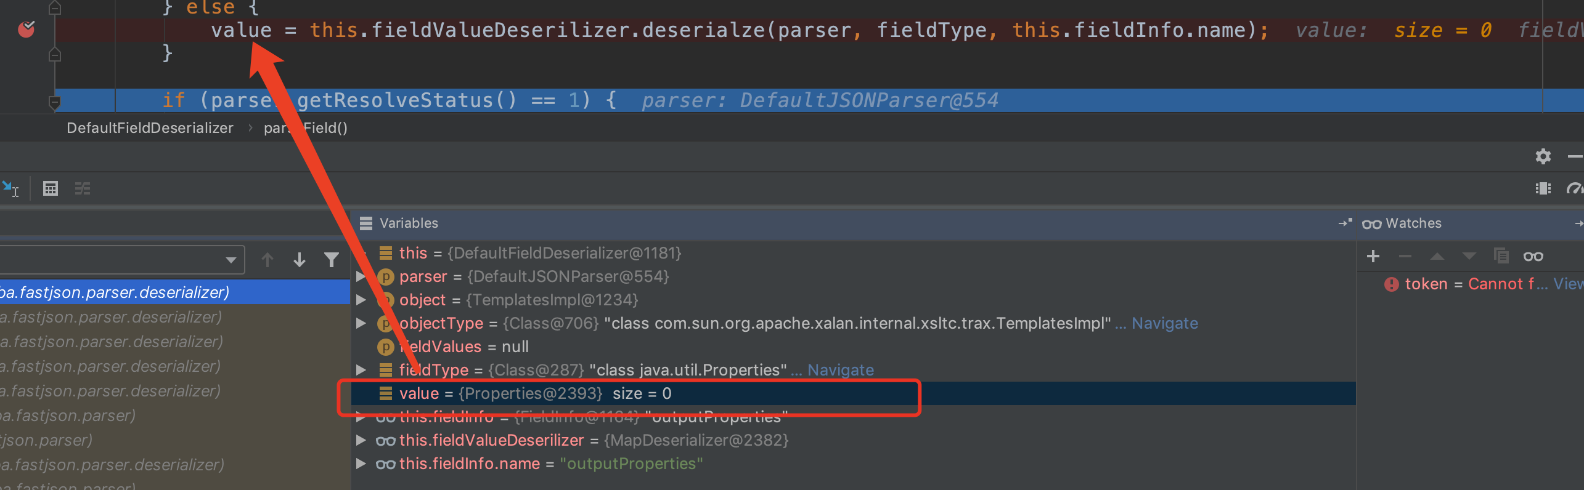The width and height of the screenshot is (1584, 490).
Task: Move watch up arrow
Action: (1437, 256)
